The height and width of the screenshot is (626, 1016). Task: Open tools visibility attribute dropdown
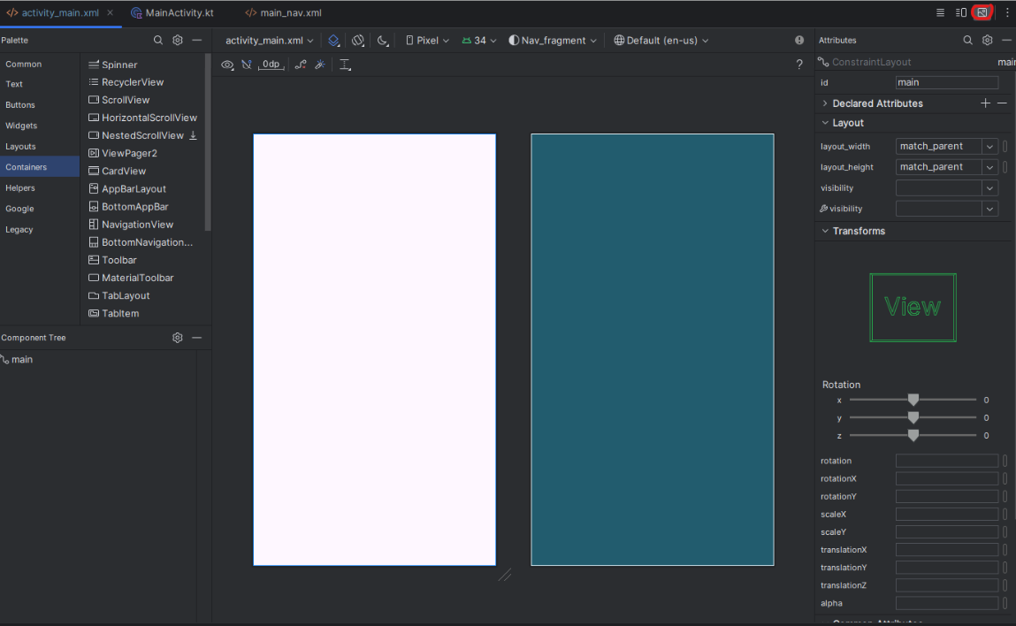click(x=989, y=209)
